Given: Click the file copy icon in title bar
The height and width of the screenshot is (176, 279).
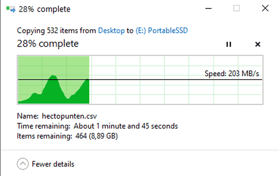Looking at the screenshot, I should (x=11, y=9).
